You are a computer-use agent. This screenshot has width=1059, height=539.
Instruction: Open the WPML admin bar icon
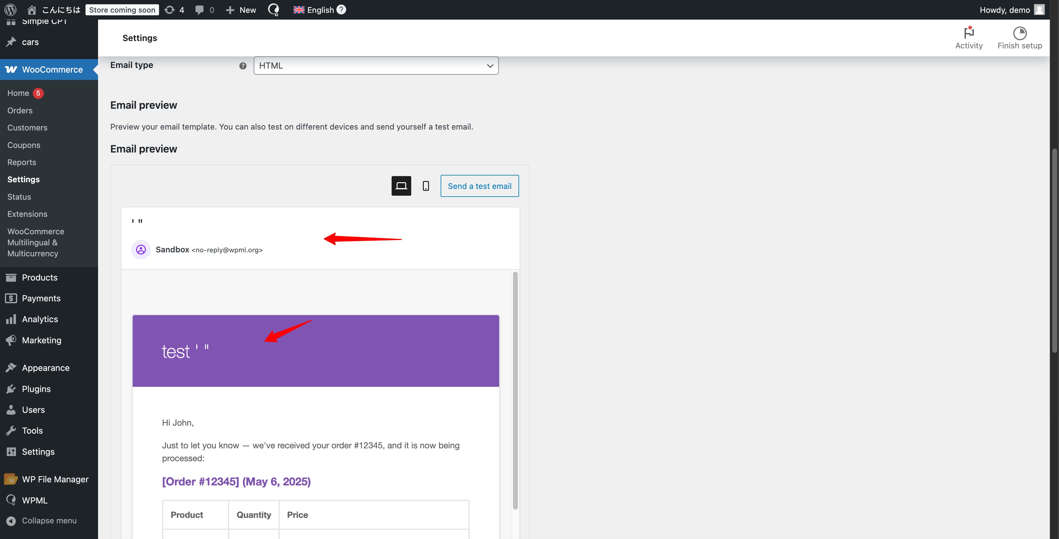click(x=273, y=9)
